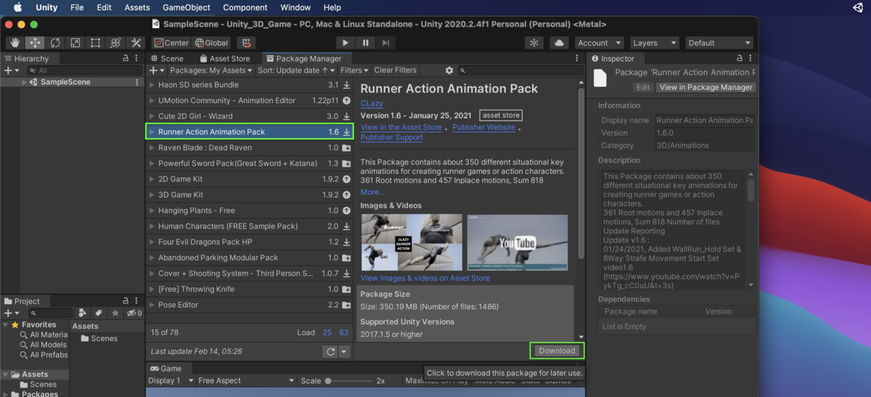Open the cloud services icon
The image size is (871, 397).
click(x=559, y=43)
